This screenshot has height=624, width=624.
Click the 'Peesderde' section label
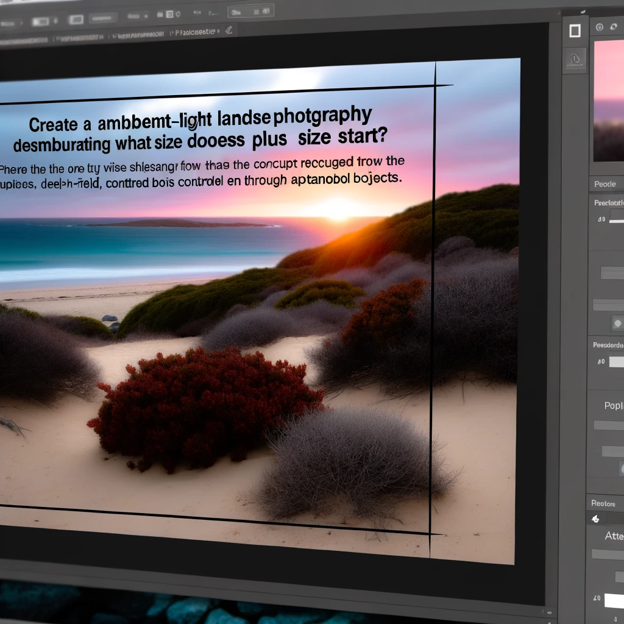(x=608, y=345)
